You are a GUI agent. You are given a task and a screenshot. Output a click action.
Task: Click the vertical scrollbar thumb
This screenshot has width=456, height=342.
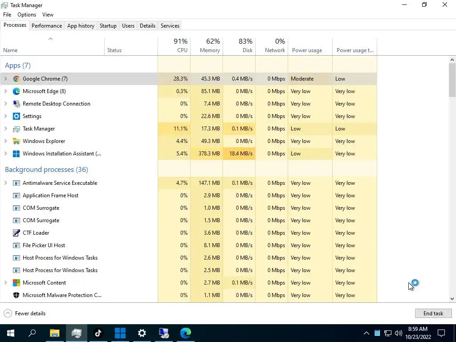452,80
